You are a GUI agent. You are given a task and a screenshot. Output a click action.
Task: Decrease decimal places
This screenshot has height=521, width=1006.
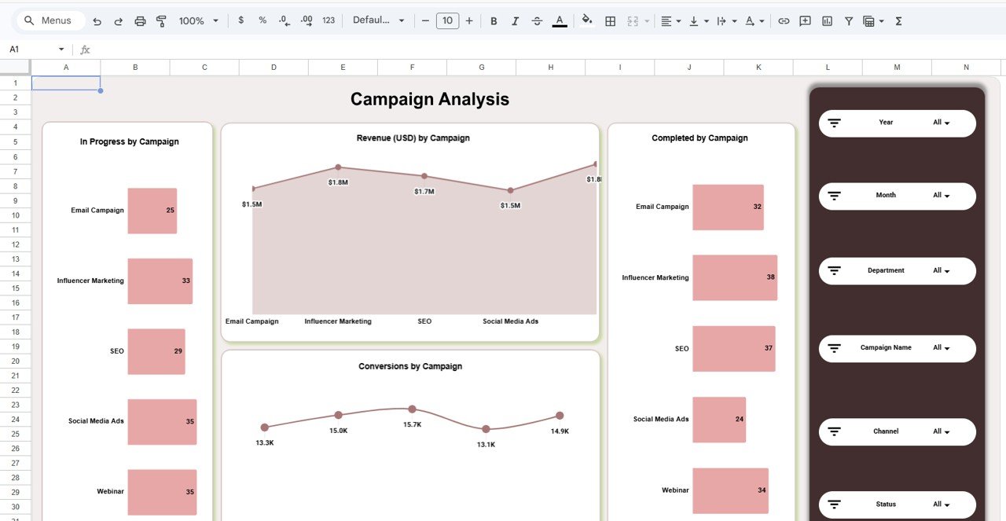[x=284, y=20]
